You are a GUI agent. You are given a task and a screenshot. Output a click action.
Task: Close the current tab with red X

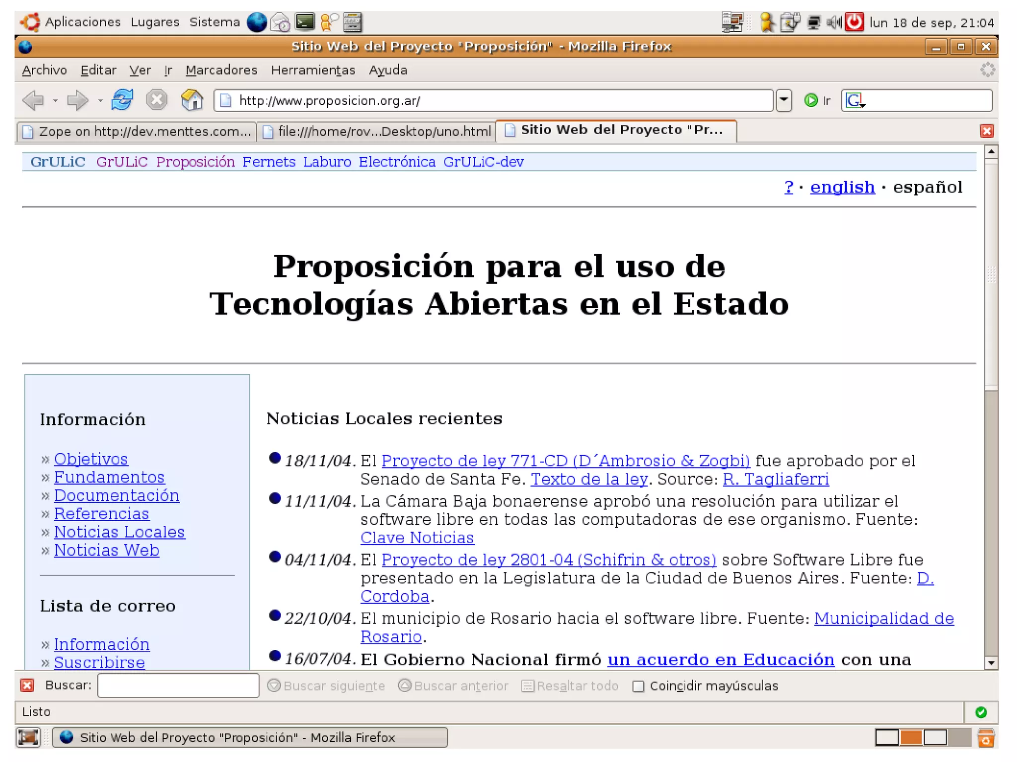pos(987,131)
